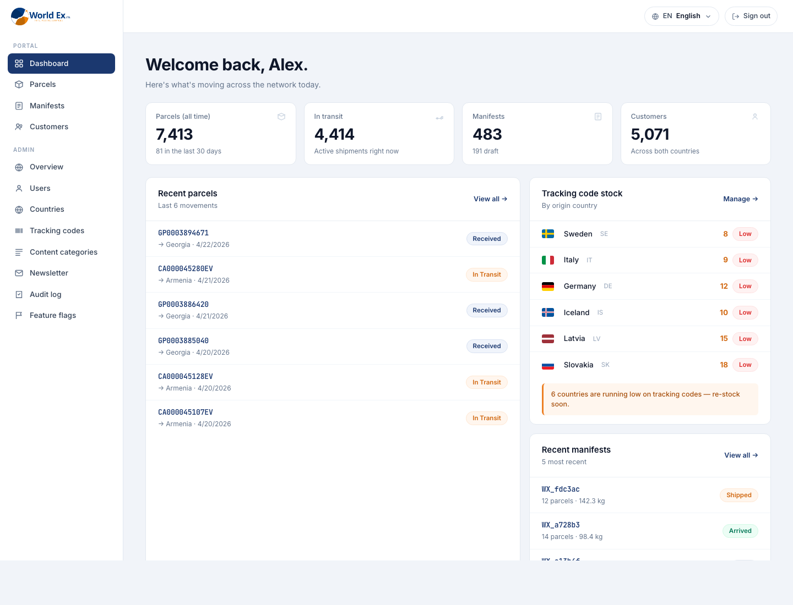This screenshot has height=605, width=793.
Task: Click the sign out arrow icon
Action: click(736, 16)
